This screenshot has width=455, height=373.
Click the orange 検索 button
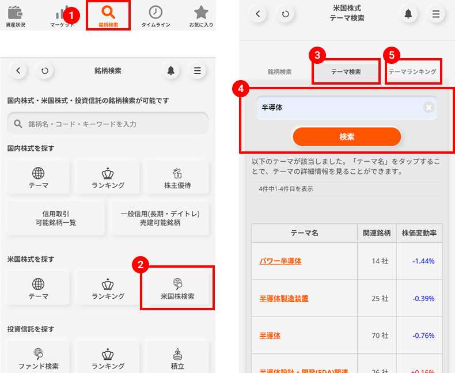tap(347, 136)
